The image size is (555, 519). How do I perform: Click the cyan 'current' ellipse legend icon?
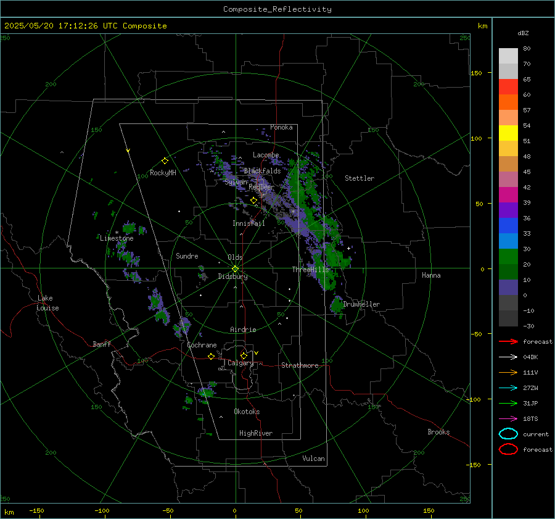[x=508, y=434]
